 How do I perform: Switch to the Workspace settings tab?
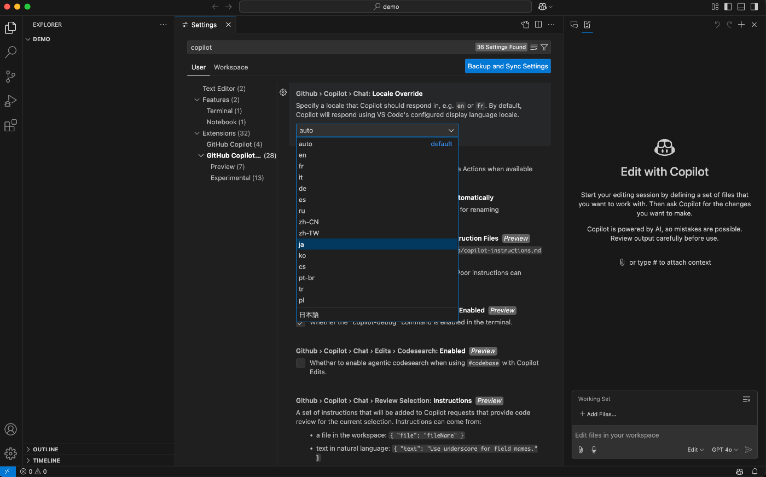click(231, 67)
